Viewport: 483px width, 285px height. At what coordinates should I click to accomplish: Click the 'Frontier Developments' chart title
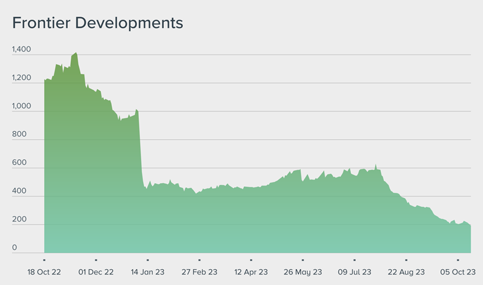(98, 23)
